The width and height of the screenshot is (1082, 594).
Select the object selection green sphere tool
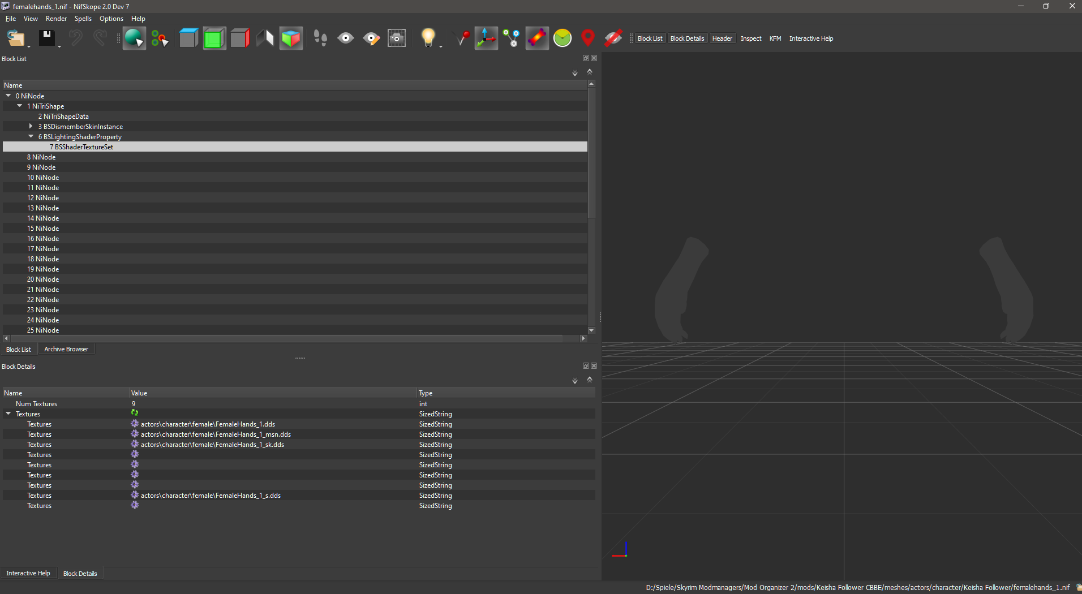(134, 38)
